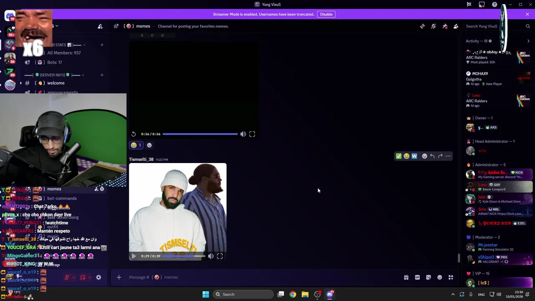Image resolution: width=535 pixels, height=301 pixels.
Task: Open More options three-dot menu
Action: tap(448, 156)
